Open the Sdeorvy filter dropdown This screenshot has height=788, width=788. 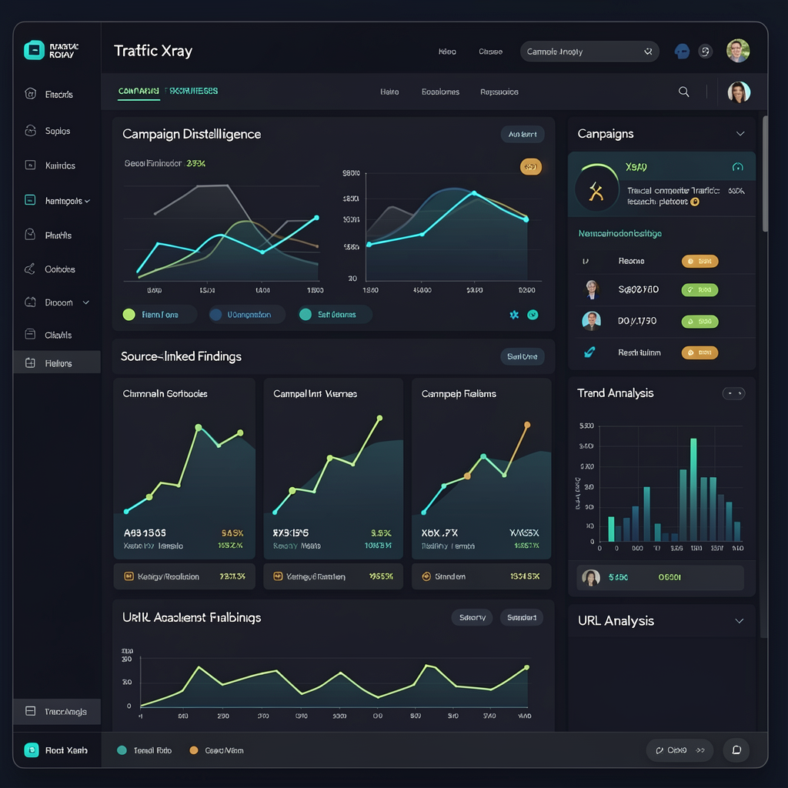point(472,617)
